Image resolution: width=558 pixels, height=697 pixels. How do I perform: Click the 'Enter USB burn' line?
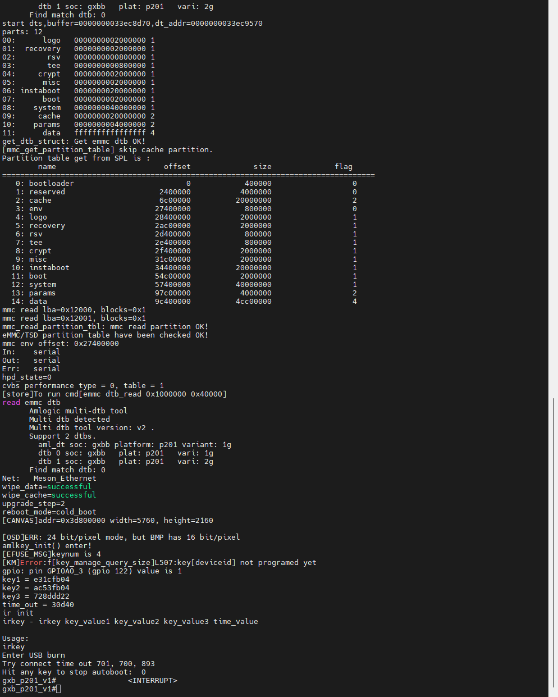(34, 655)
